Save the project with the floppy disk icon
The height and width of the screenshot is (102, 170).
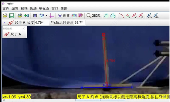(x=12, y=16)
